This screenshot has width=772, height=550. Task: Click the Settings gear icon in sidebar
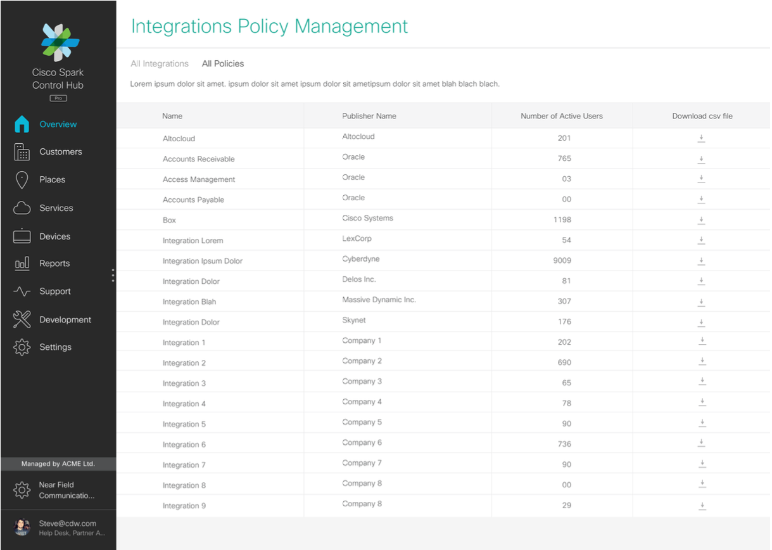tap(22, 347)
